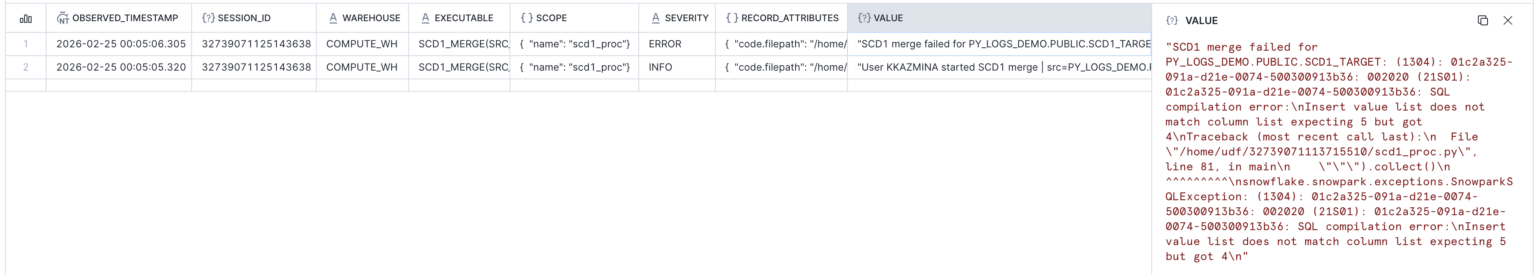Click the copy icon in the VALUE panel
The image size is (1537, 275).
coord(1482,20)
